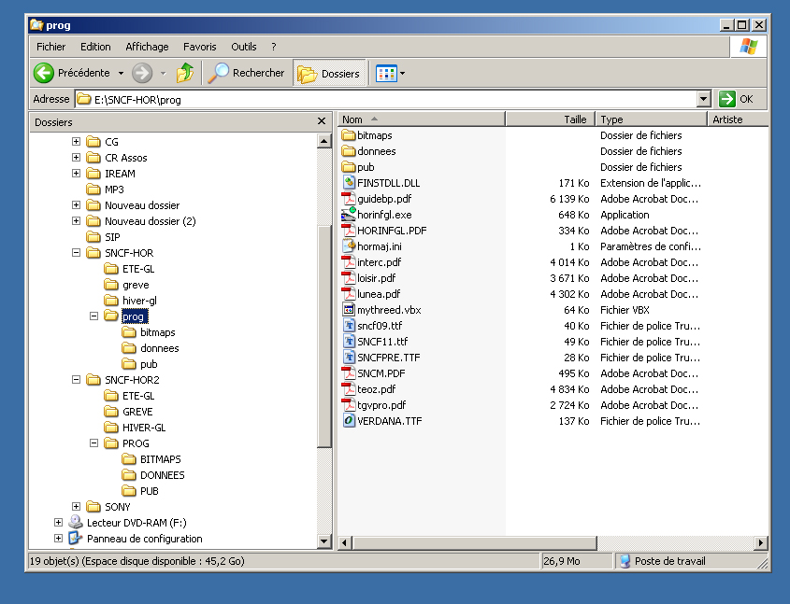Screen dimensions: 790x604
Task: Open the Outils menu
Action: [x=244, y=47]
